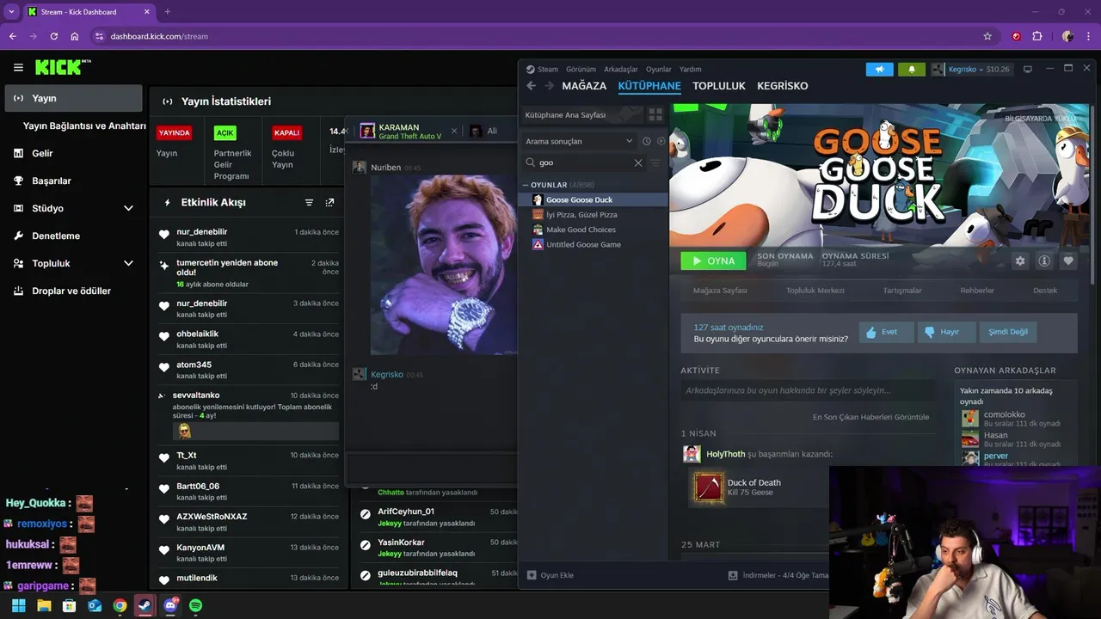
Task: Open advanced filter options beside Steam search
Action: (x=655, y=162)
